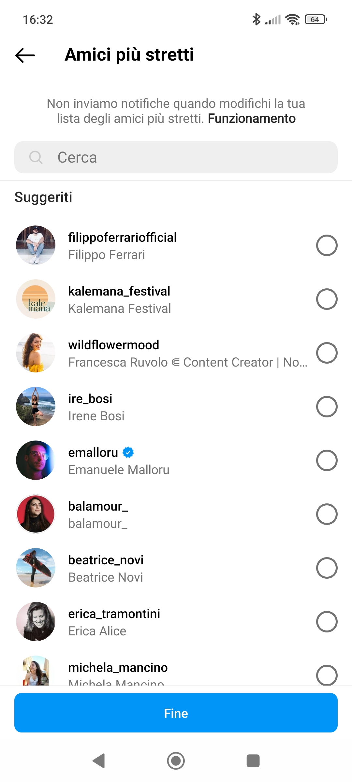This screenshot has height=782, width=352.
Task: Select ire_bosi as close friend
Action: (327, 407)
